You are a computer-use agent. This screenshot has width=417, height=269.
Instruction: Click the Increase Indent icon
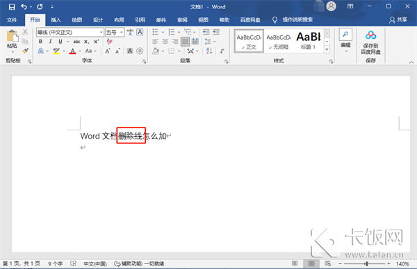tap(216, 32)
